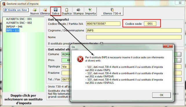Click the red error icon in dialog
186x107 pixels.
(x=80, y=59)
